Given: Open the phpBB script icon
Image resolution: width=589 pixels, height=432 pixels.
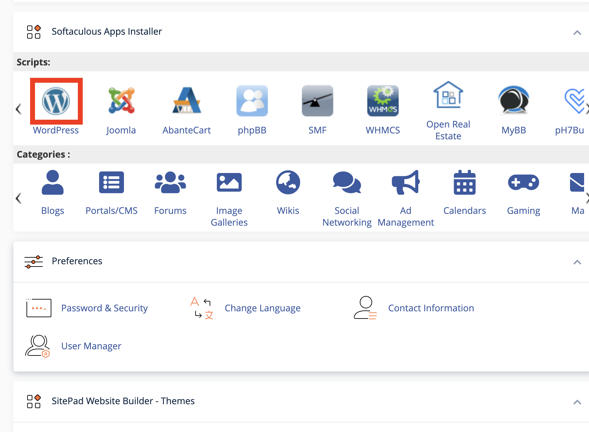Looking at the screenshot, I should (x=252, y=101).
